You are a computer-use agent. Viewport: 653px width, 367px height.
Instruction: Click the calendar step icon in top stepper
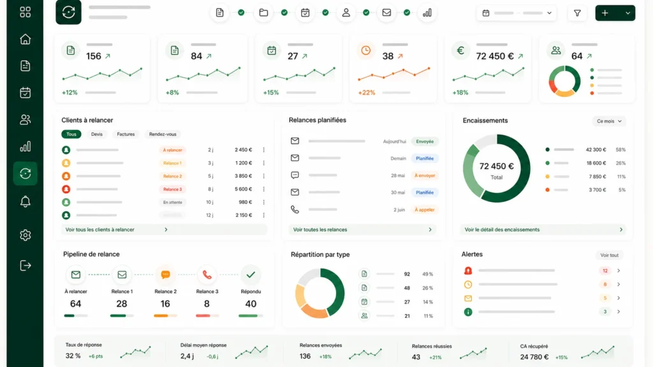point(305,13)
